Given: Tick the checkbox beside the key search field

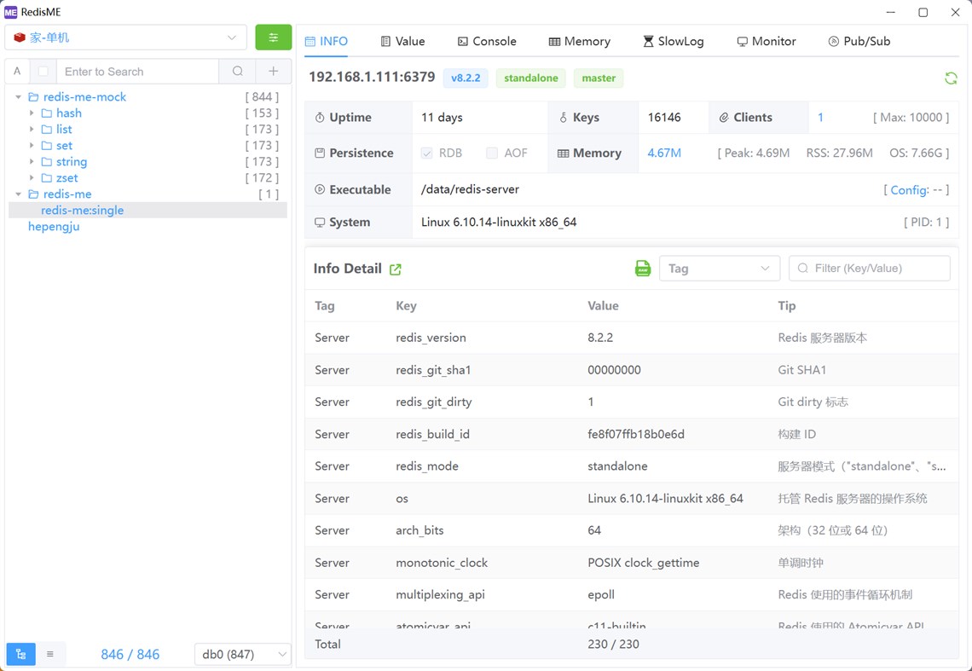Looking at the screenshot, I should coord(43,72).
